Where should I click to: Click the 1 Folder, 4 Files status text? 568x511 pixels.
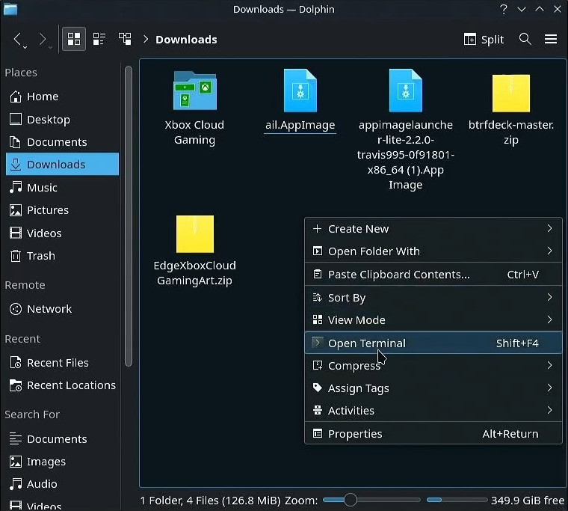210,500
